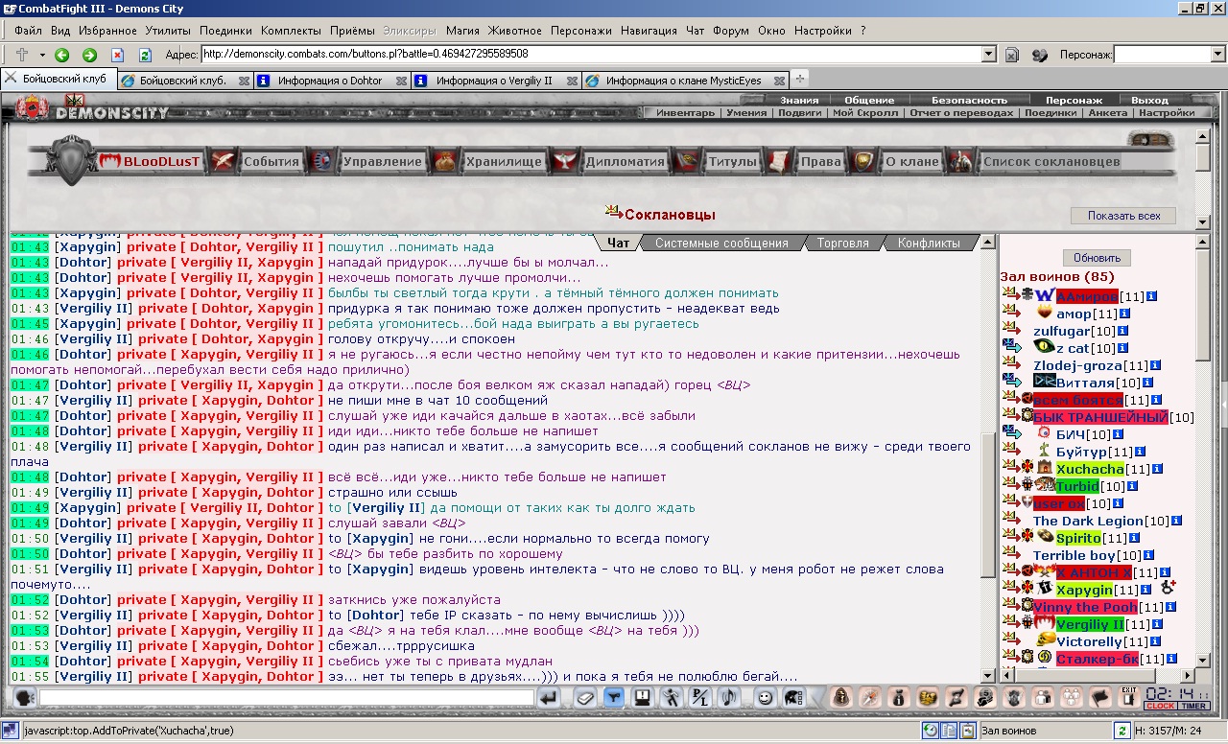The height and width of the screenshot is (744, 1228).
Task: Open the Анкета link in header
Action: click(1108, 112)
